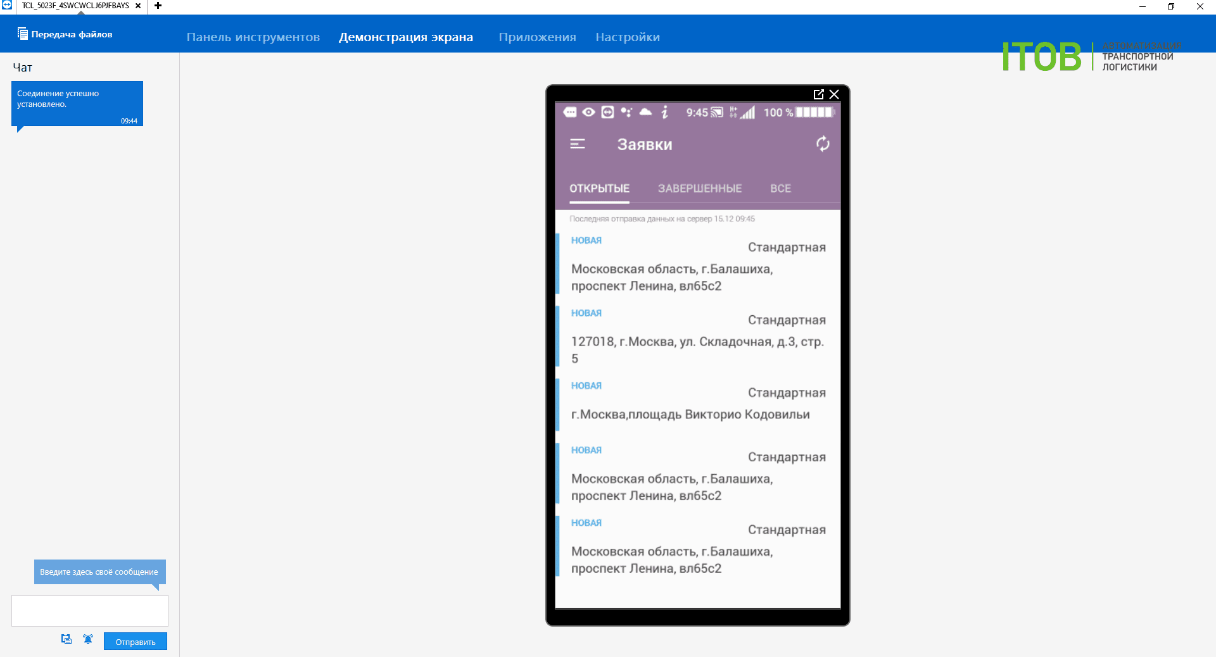Click the ITOB logo
1216x657 pixels.
point(1042,56)
